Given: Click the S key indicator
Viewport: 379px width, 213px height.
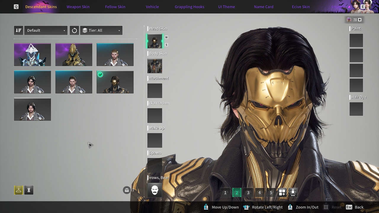Looking at the screenshot, I should click(x=166, y=45).
